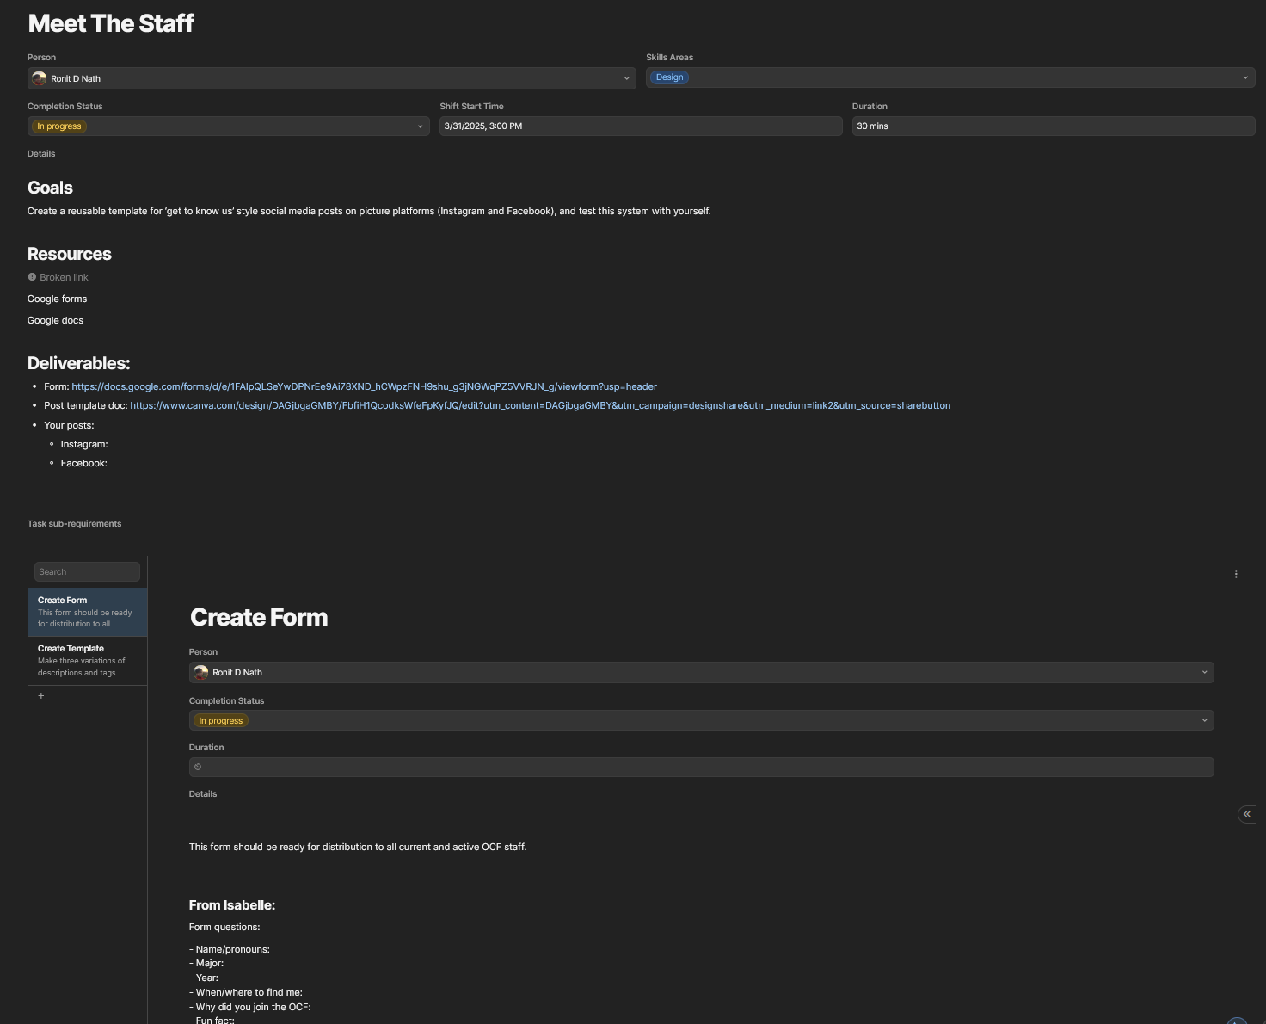This screenshot has width=1266, height=1024.
Task: Click the Broken link warning icon
Action: click(32, 277)
